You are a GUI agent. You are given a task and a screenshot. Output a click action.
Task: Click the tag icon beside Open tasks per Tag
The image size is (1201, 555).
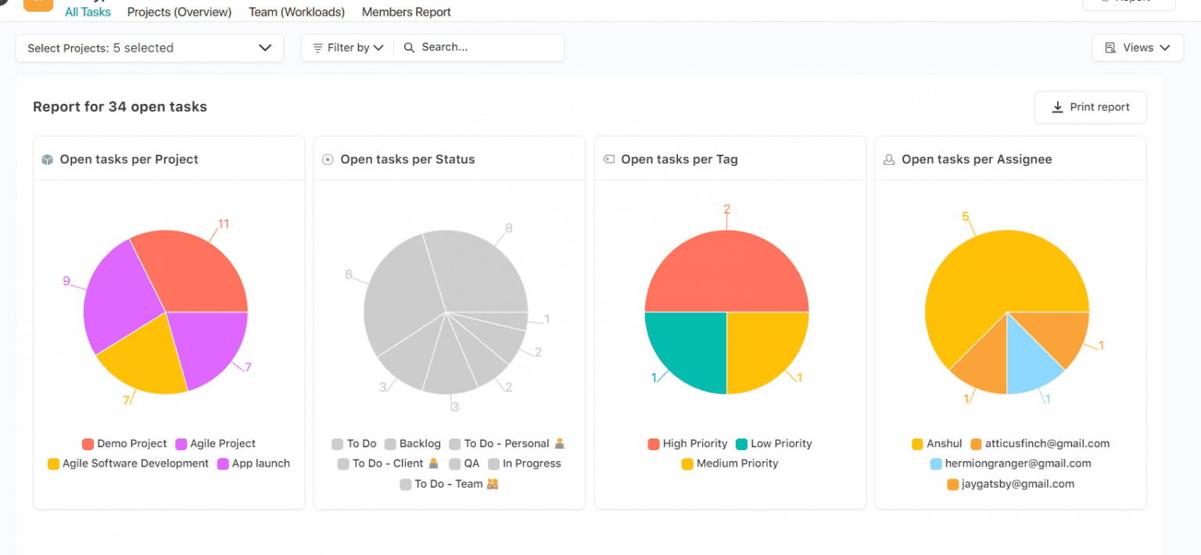click(x=609, y=159)
